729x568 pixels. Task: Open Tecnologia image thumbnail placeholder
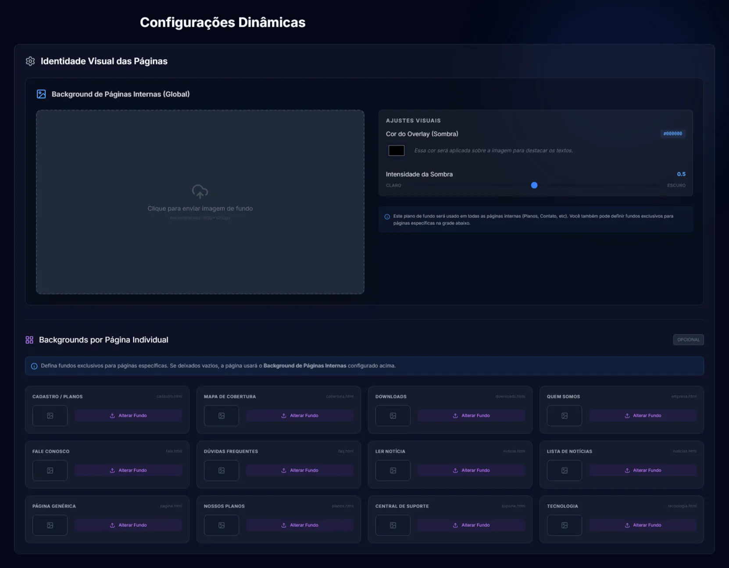click(x=564, y=525)
